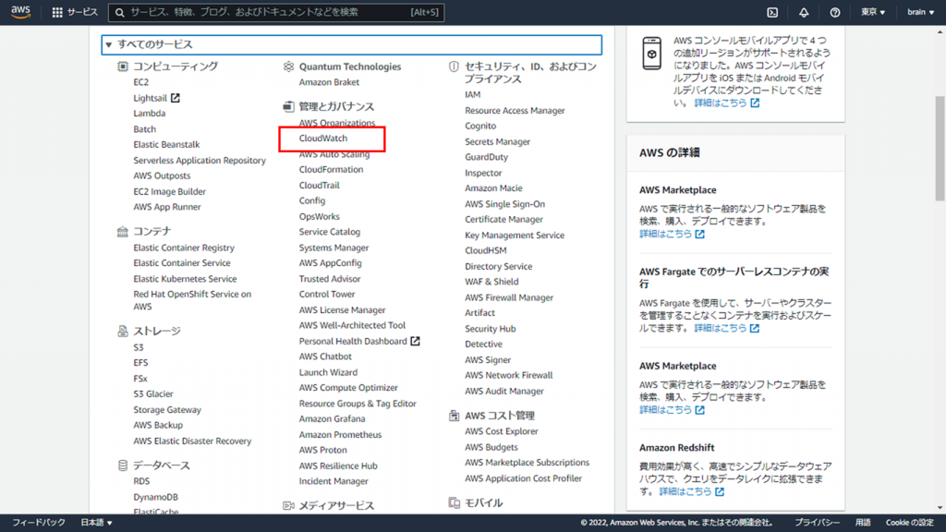This screenshot has width=946, height=532.
Task: Click the Lightsail external link icon
Action: 175,98
